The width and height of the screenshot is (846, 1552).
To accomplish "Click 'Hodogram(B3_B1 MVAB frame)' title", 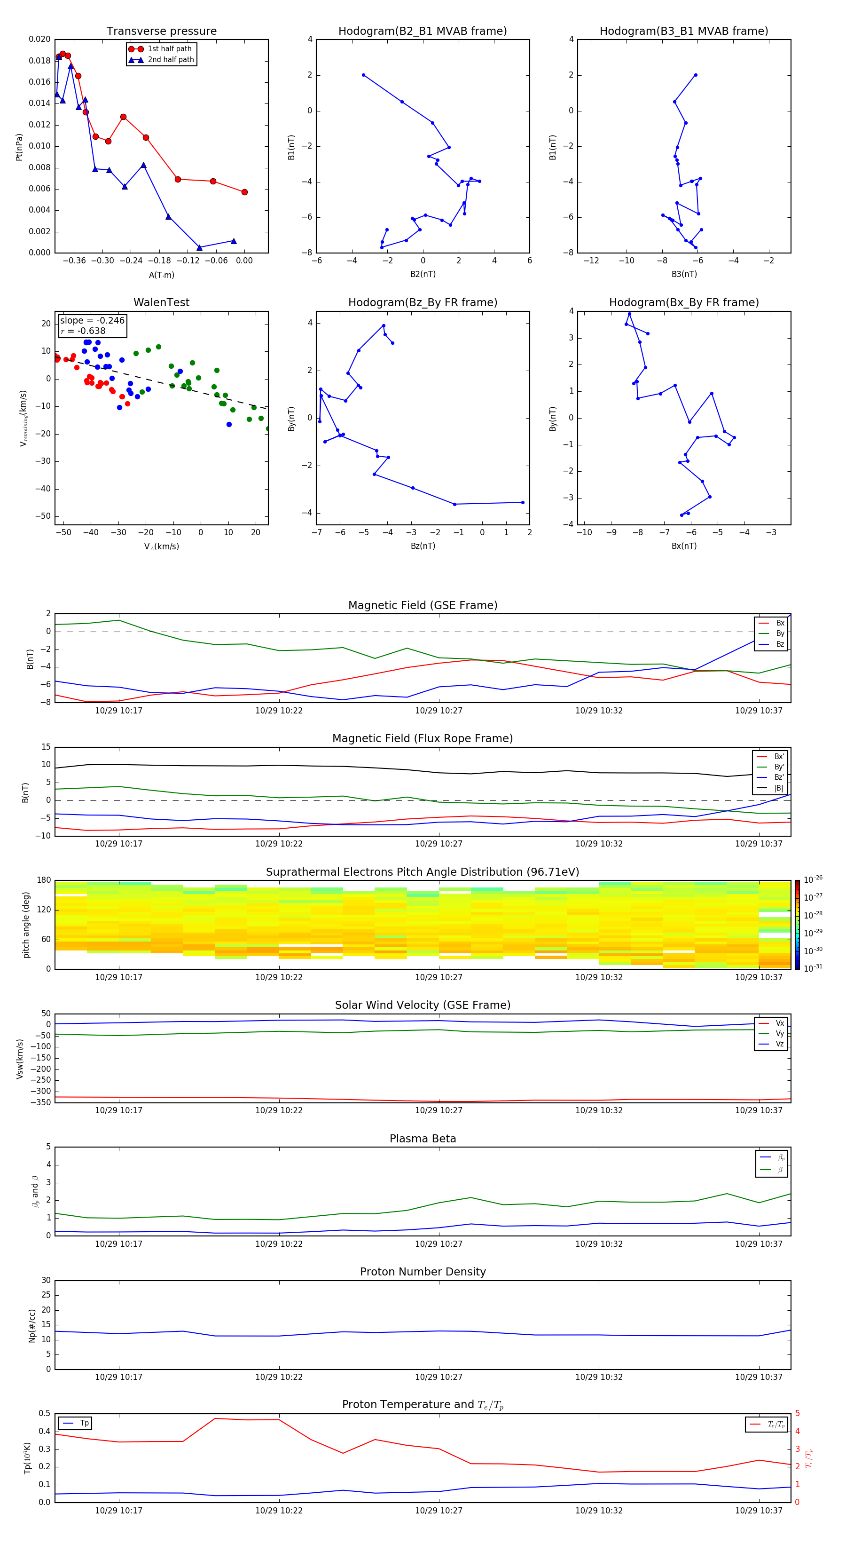I will coord(684,32).
